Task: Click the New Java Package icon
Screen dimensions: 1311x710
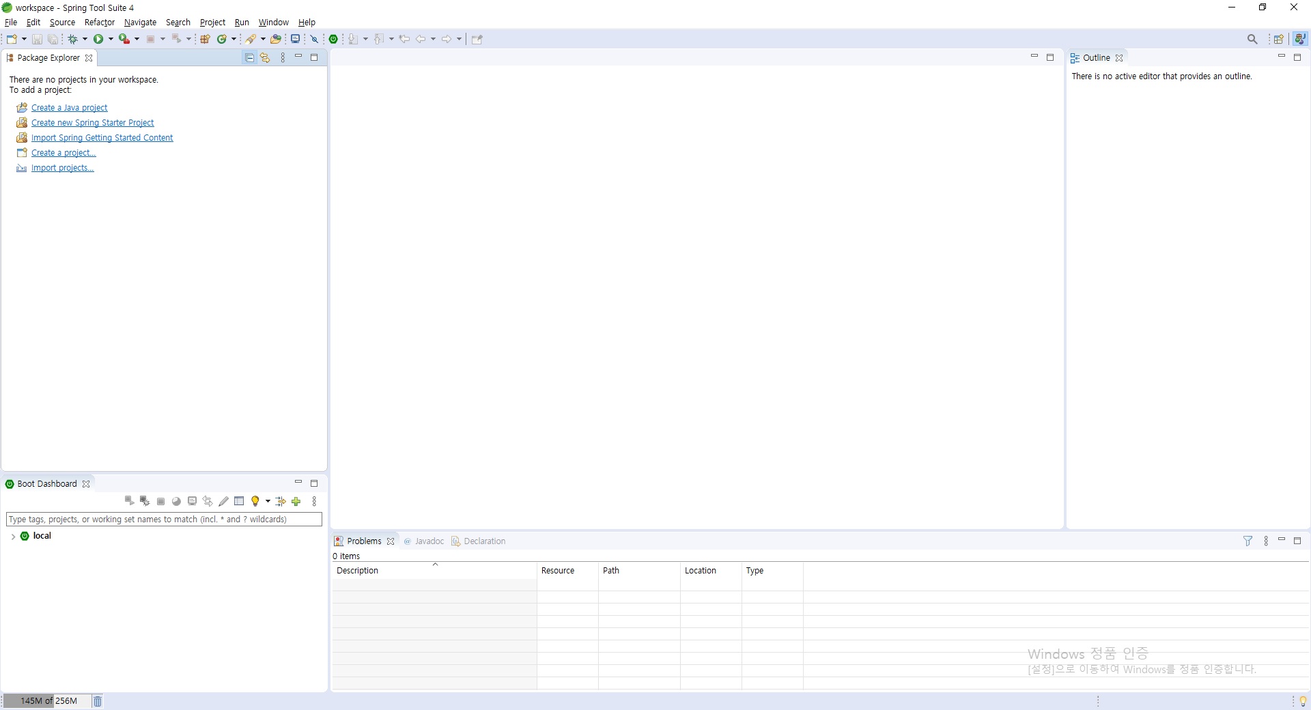Action: tap(205, 39)
